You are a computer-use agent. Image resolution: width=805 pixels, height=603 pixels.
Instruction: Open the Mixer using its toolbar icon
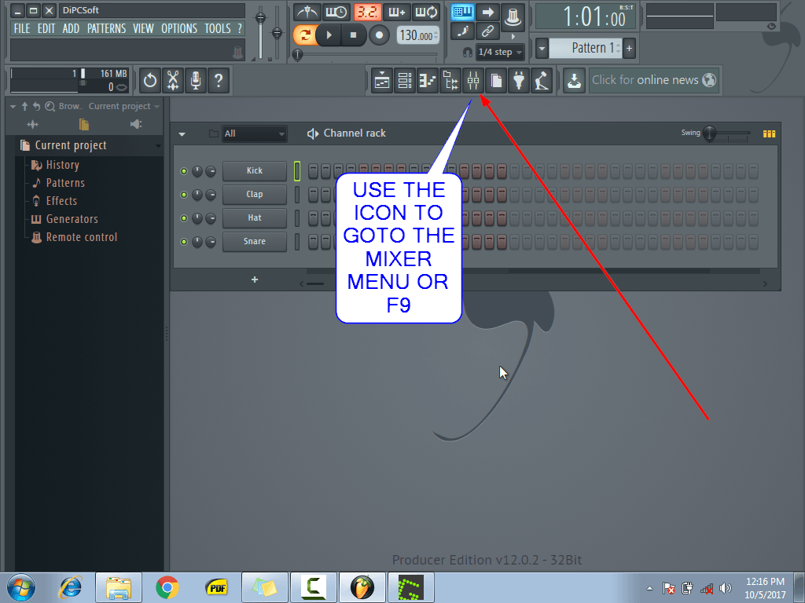(x=473, y=81)
